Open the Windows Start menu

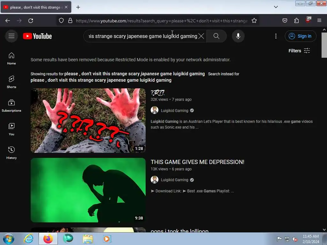pyautogui.click(x=9, y=239)
